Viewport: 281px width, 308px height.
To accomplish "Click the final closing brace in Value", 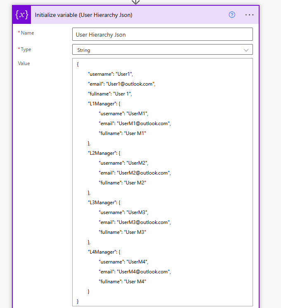I will point(78,301).
